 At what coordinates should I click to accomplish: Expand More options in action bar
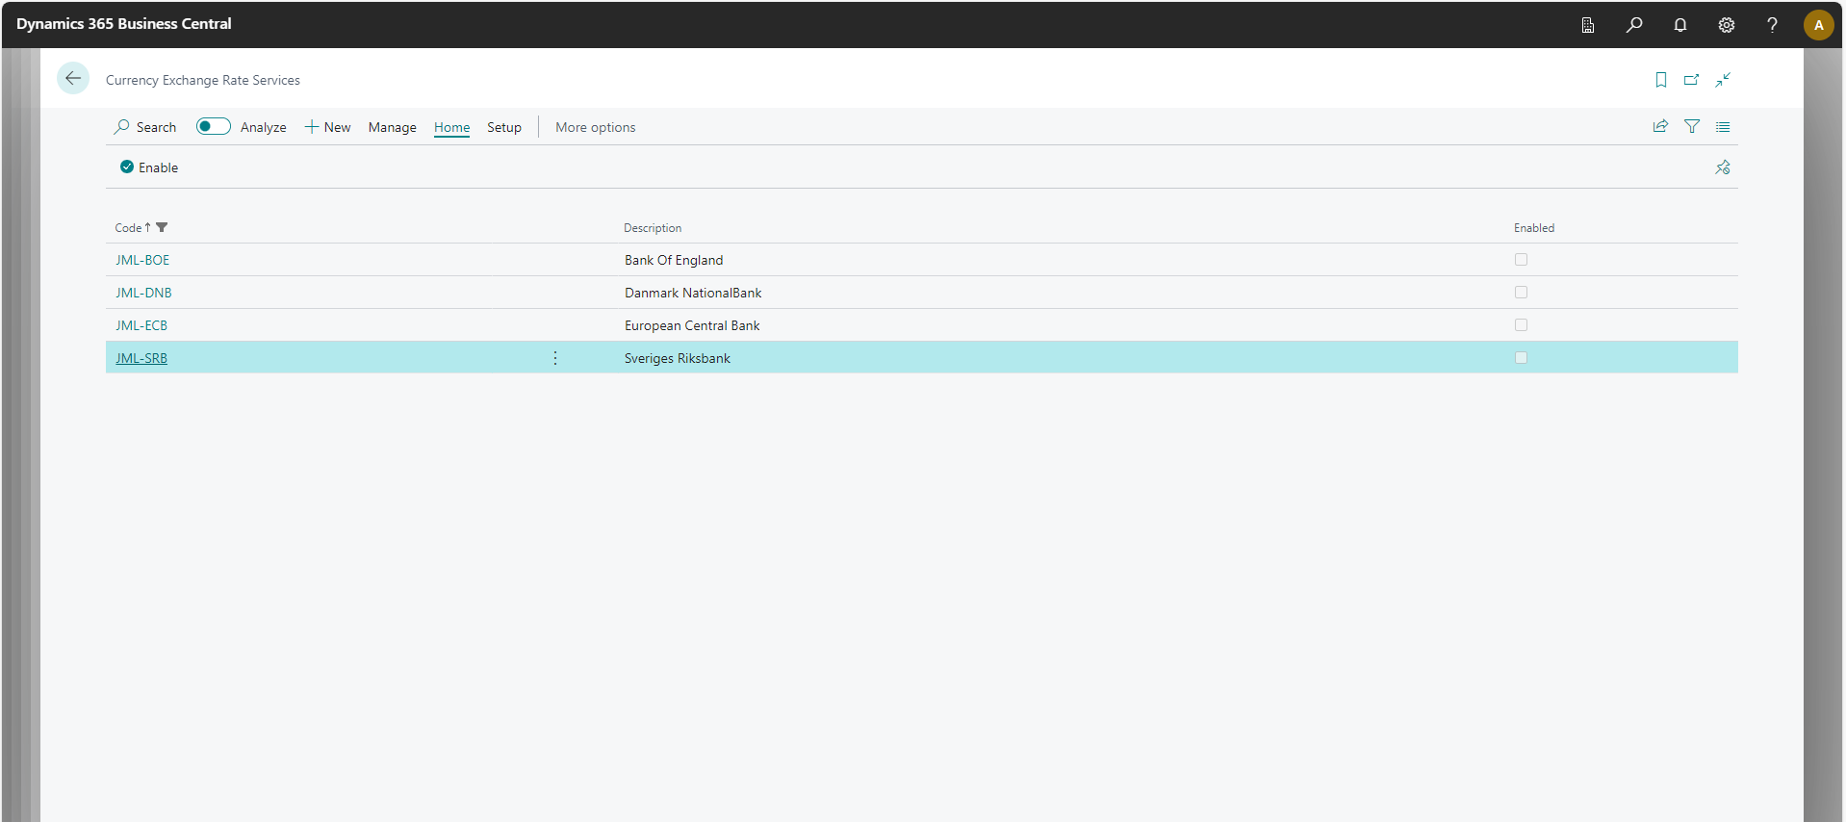[595, 127]
